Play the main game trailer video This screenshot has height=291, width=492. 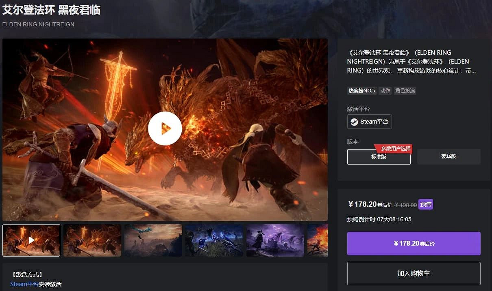click(x=165, y=128)
